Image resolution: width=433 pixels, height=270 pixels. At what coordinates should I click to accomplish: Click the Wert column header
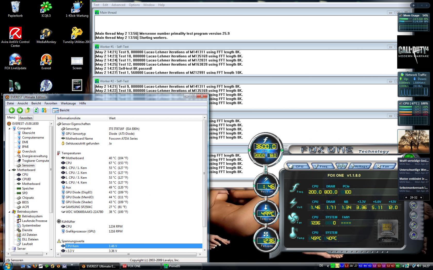point(155,118)
